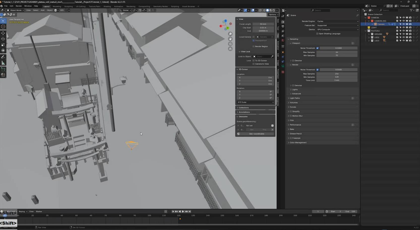Open the Device dropdown

[x=338, y=29]
